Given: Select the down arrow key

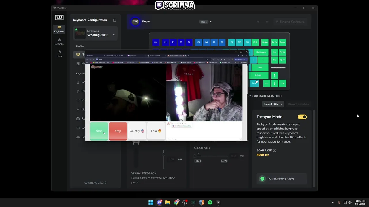Looking at the screenshot, I should 275,83.
